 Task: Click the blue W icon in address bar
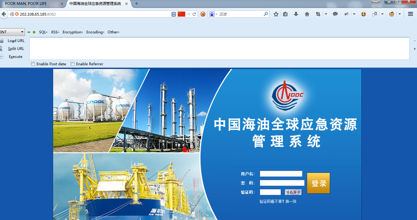click(x=173, y=14)
